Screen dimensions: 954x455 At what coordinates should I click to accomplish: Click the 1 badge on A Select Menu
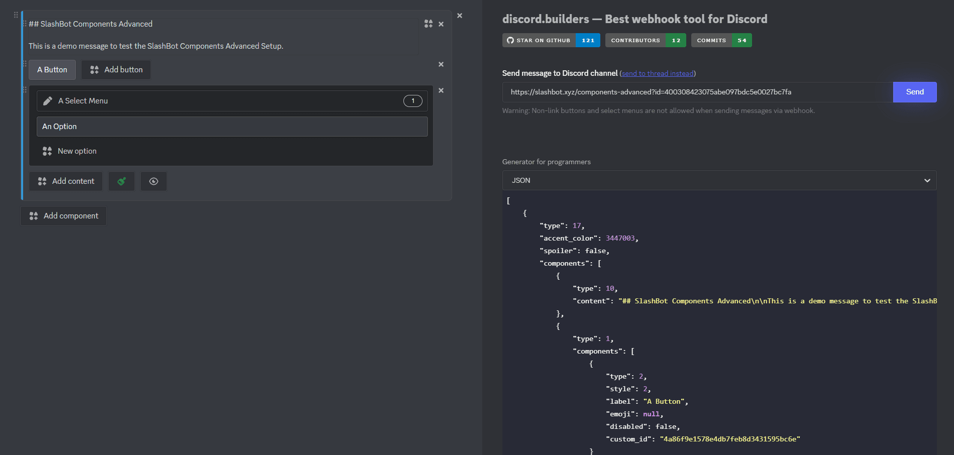pyautogui.click(x=412, y=100)
